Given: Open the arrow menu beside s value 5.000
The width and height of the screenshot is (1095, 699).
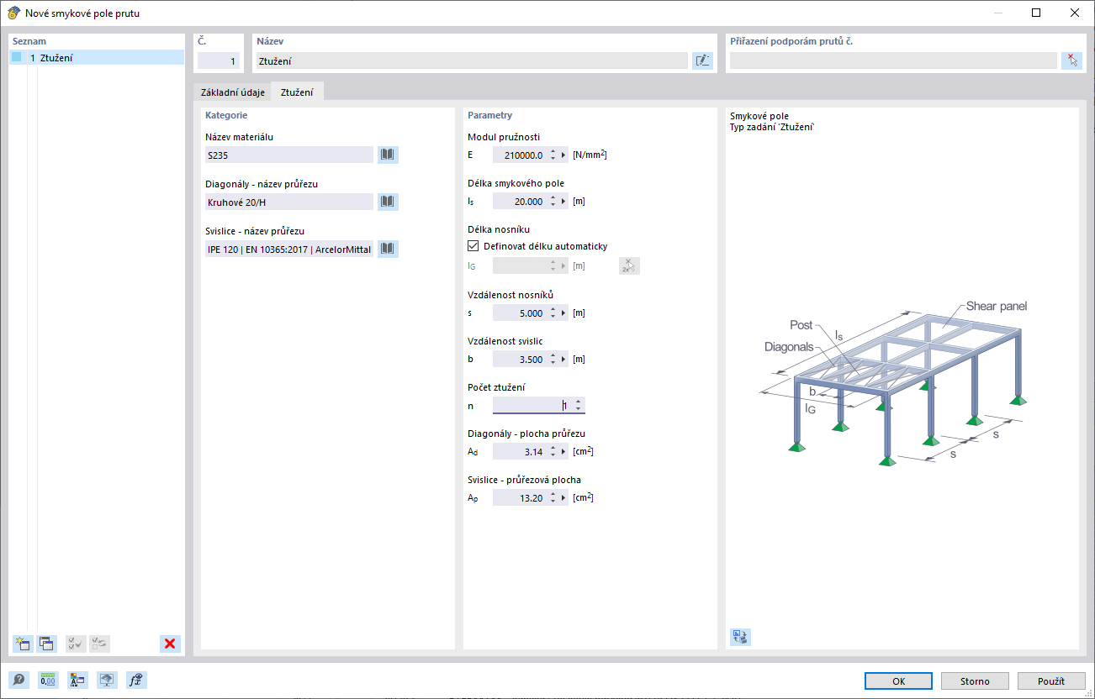Looking at the screenshot, I should [x=564, y=313].
